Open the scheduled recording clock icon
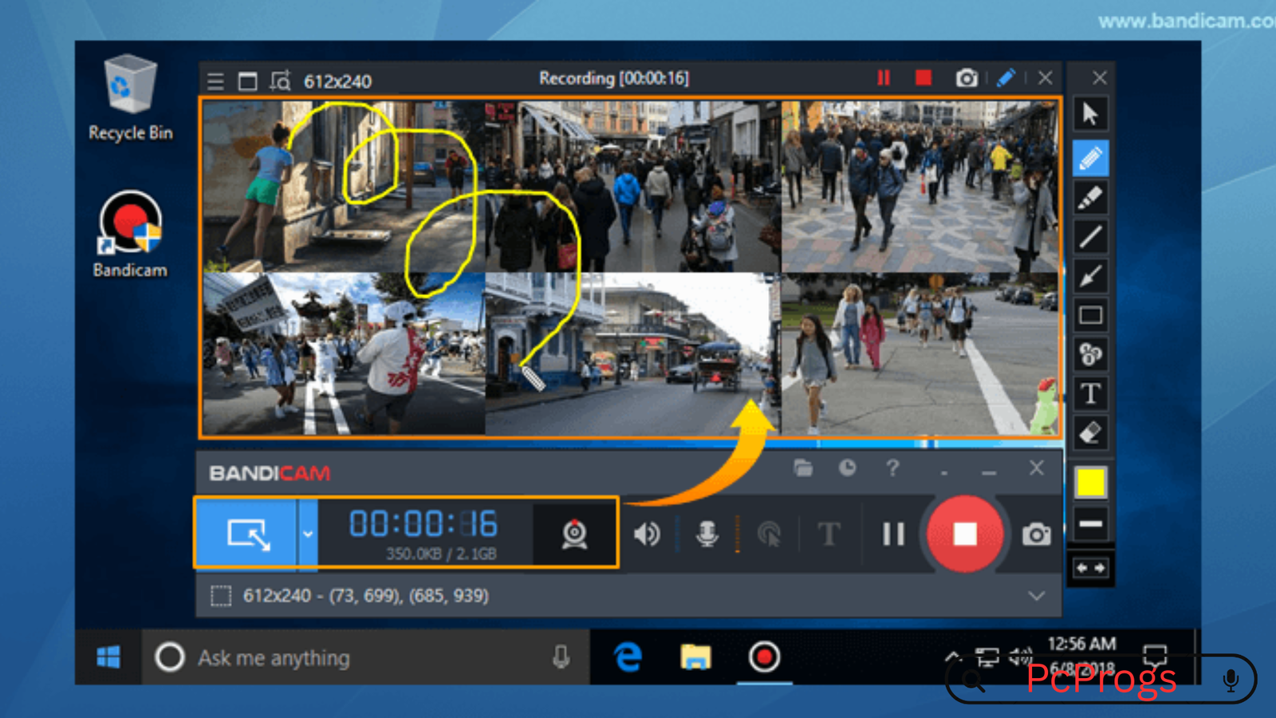Viewport: 1276px width, 718px height. tap(847, 468)
